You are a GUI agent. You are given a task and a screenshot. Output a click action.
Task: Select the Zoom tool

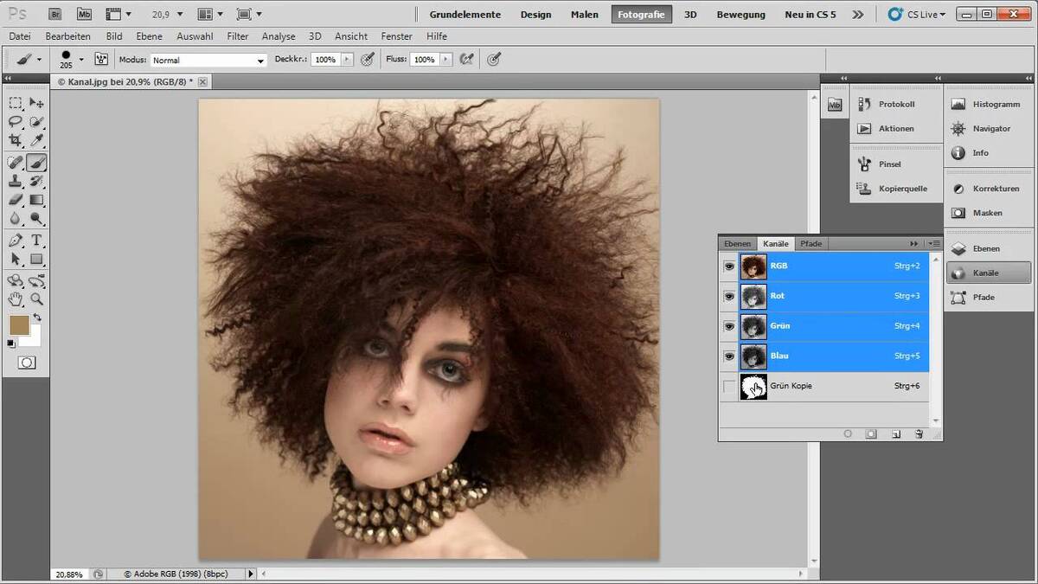coord(36,299)
